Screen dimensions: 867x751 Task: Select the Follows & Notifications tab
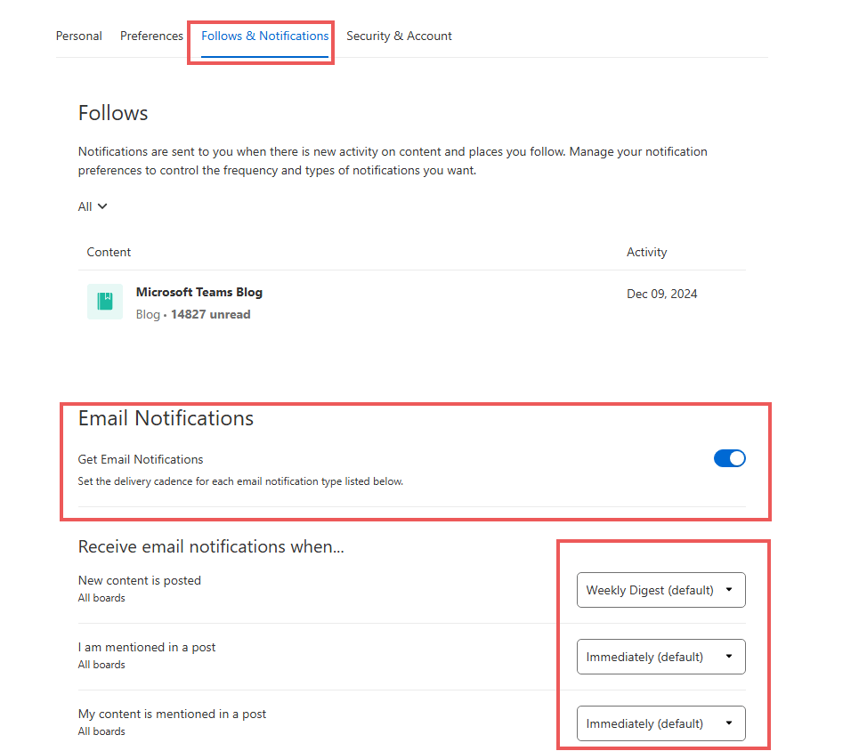265,36
